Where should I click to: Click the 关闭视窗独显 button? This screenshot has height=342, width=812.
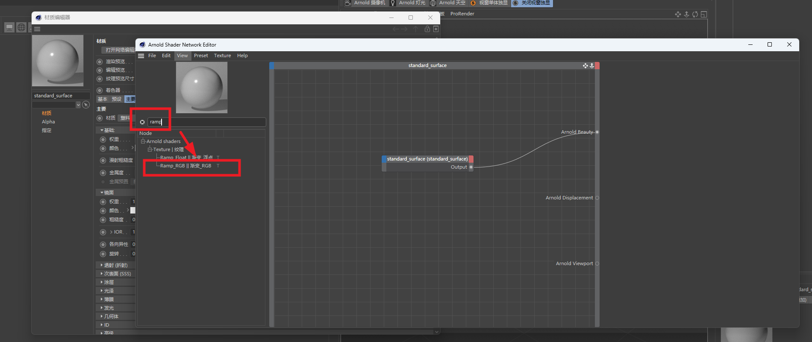click(x=532, y=3)
